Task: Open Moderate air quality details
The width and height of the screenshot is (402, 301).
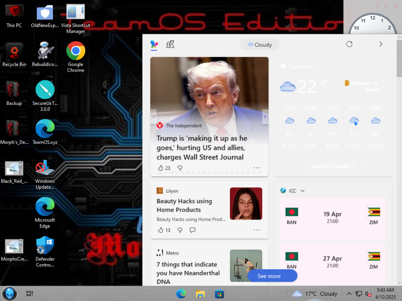Action: [365, 86]
